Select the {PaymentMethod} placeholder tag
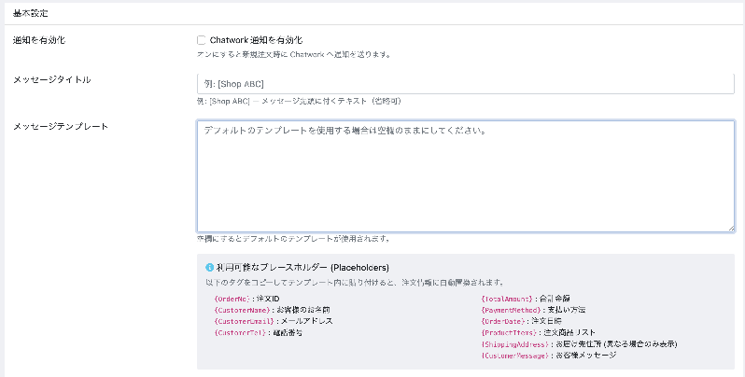745x377 pixels. point(512,310)
